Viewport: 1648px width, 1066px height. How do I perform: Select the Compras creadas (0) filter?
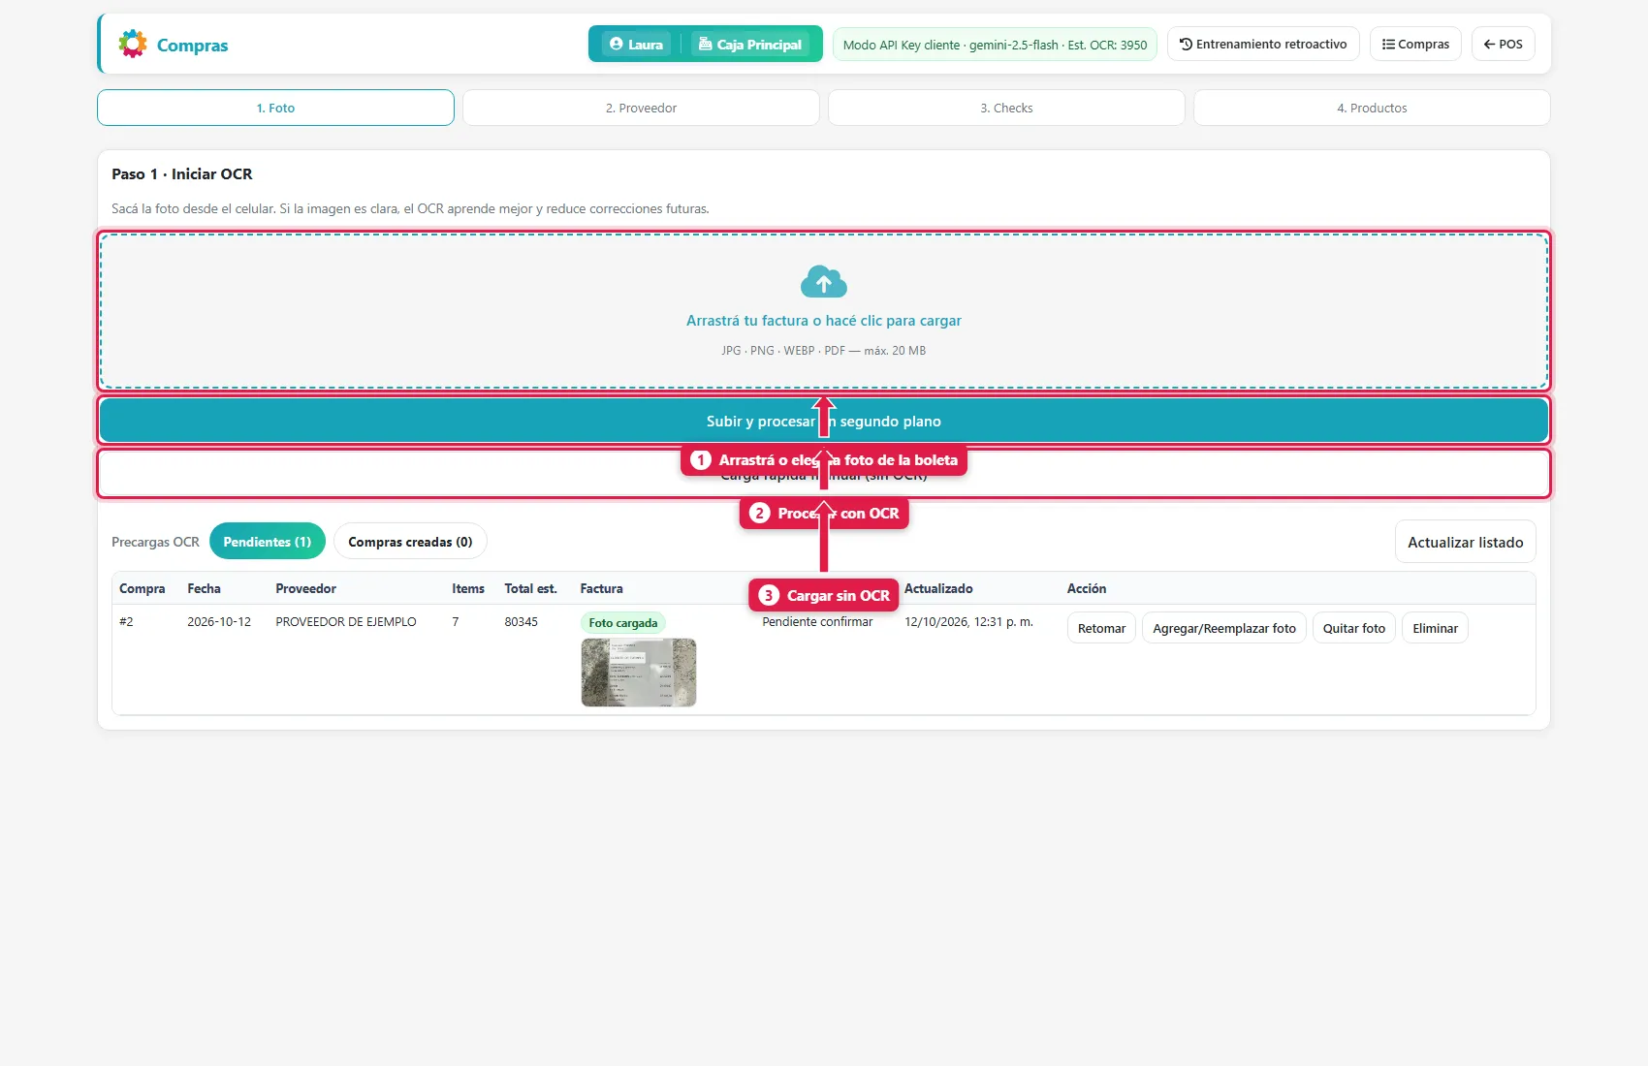[x=410, y=542]
